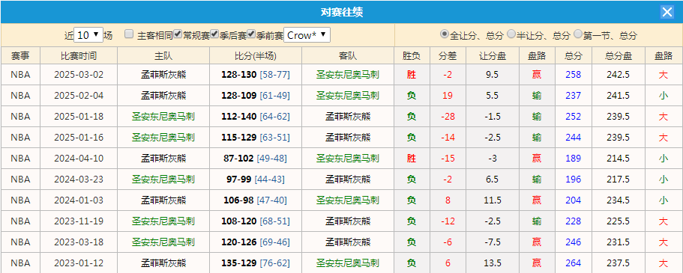Click the 135-129 score on 2023-01-12
The image size is (683, 273).
pos(238,263)
